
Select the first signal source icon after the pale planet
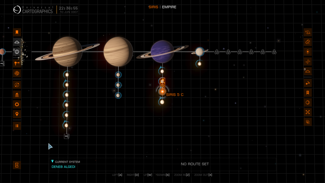click(217, 52)
